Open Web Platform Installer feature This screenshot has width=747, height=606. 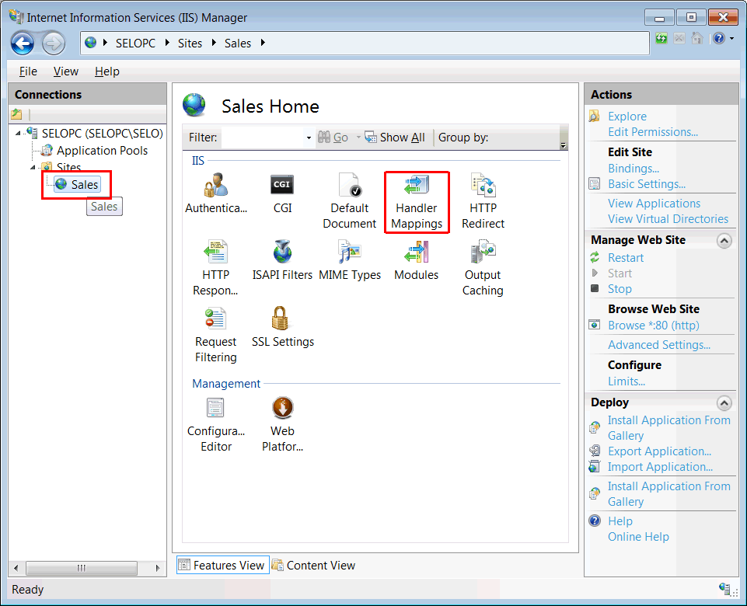(282, 423)
